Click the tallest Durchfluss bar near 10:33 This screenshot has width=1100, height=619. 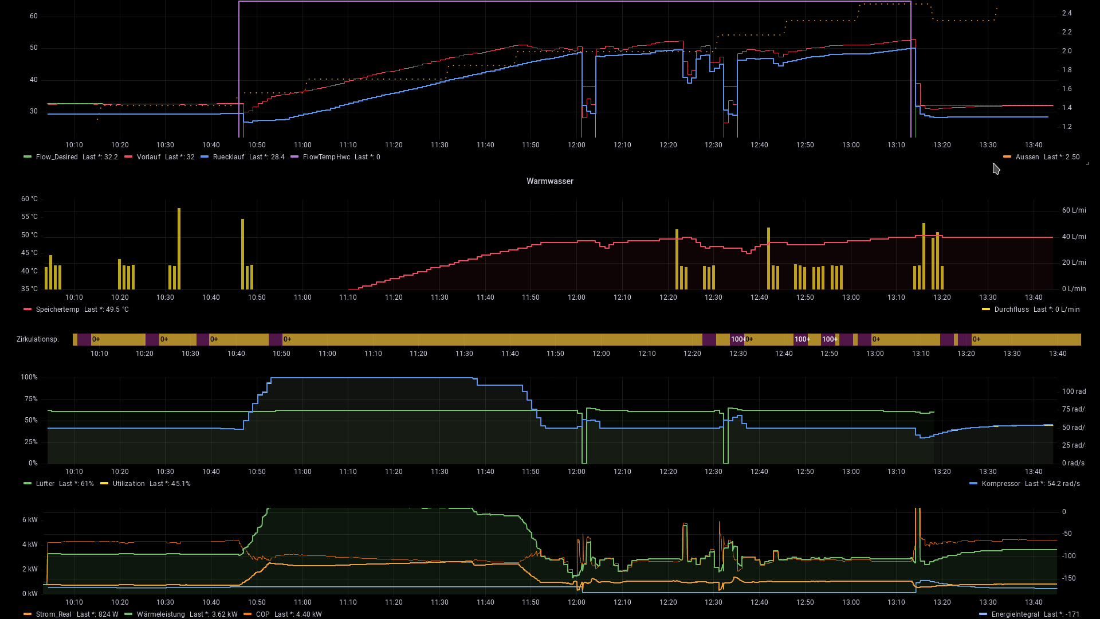coord(179,249)
